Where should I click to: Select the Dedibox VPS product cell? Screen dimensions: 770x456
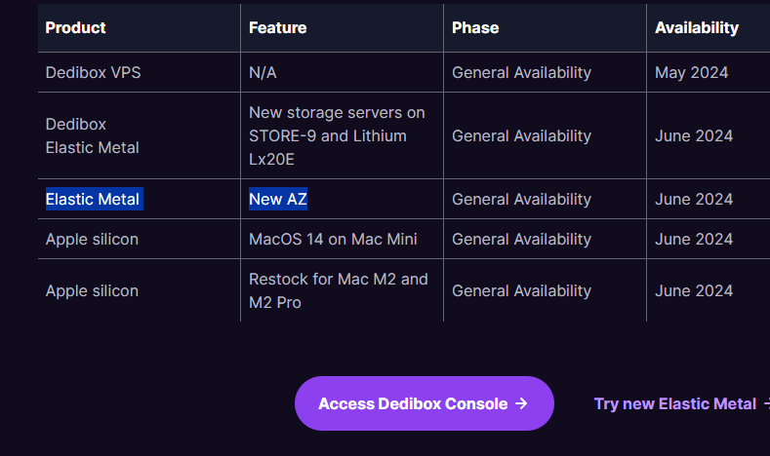pos(94,72)
